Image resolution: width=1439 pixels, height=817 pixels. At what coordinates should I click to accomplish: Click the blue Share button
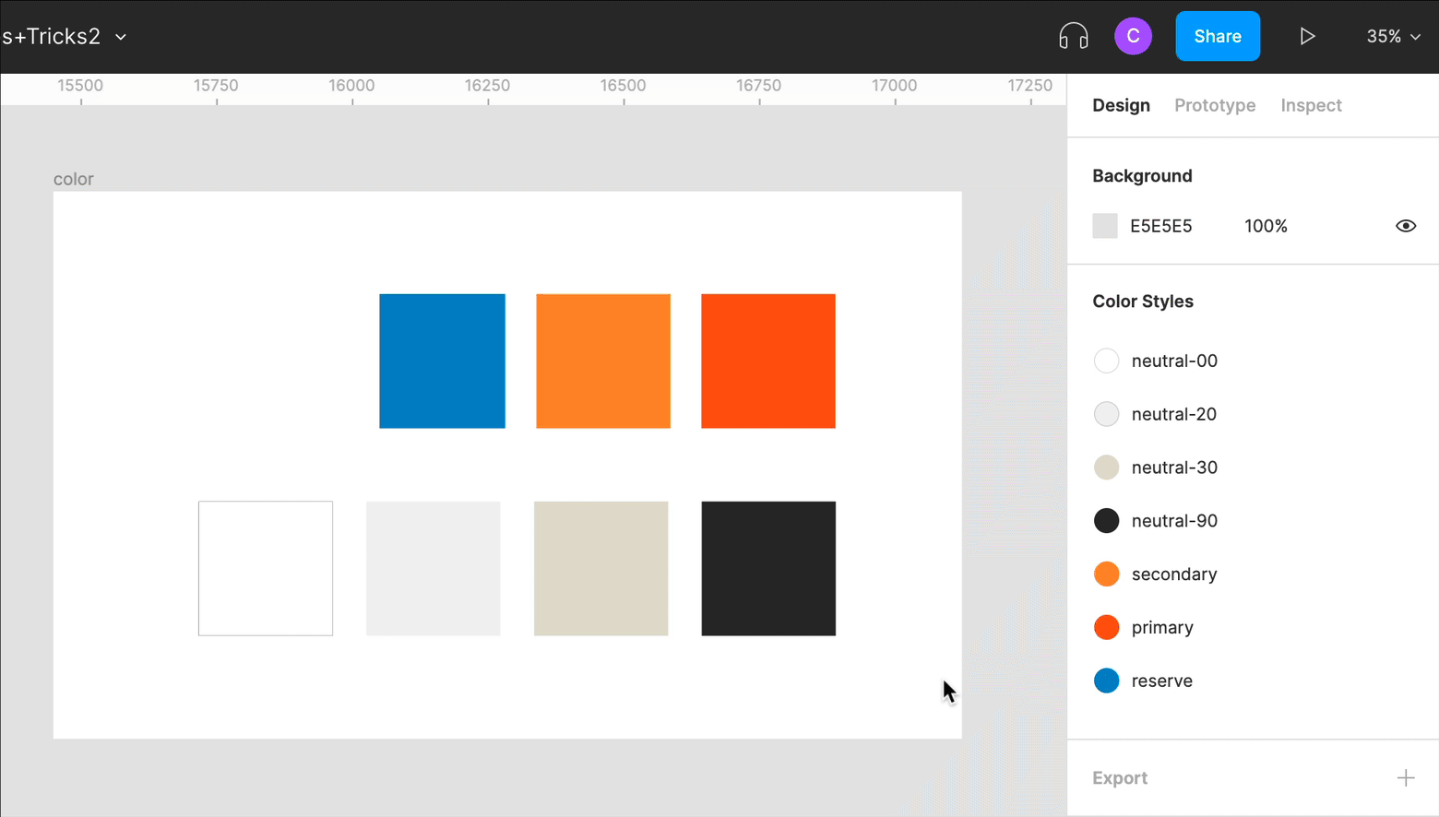coord(1217,37)
